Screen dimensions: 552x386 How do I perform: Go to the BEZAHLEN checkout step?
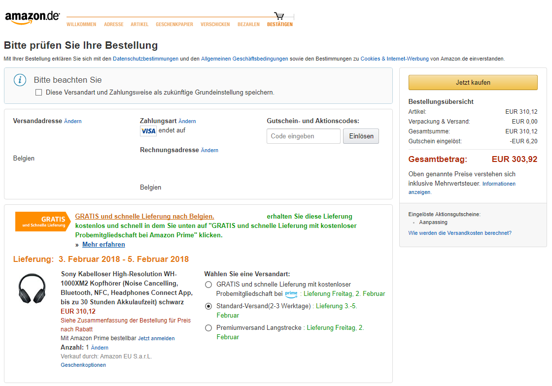[248, 25]
